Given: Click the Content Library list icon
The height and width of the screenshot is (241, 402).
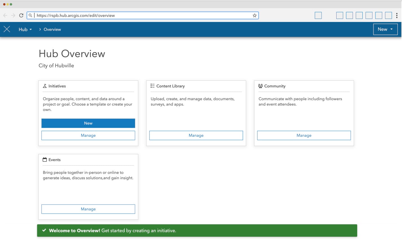Looking at the screenshot, I should coord(152,86).
